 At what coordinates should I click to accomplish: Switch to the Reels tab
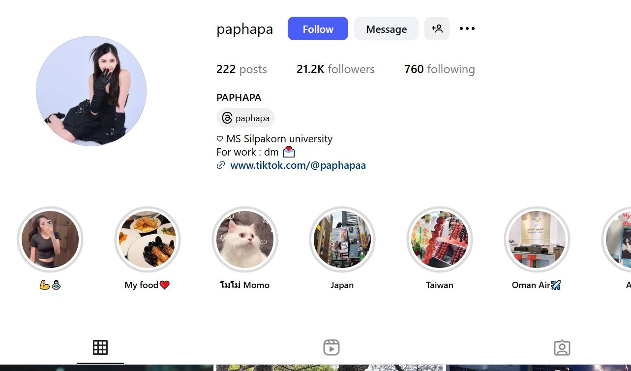(331, 347)
